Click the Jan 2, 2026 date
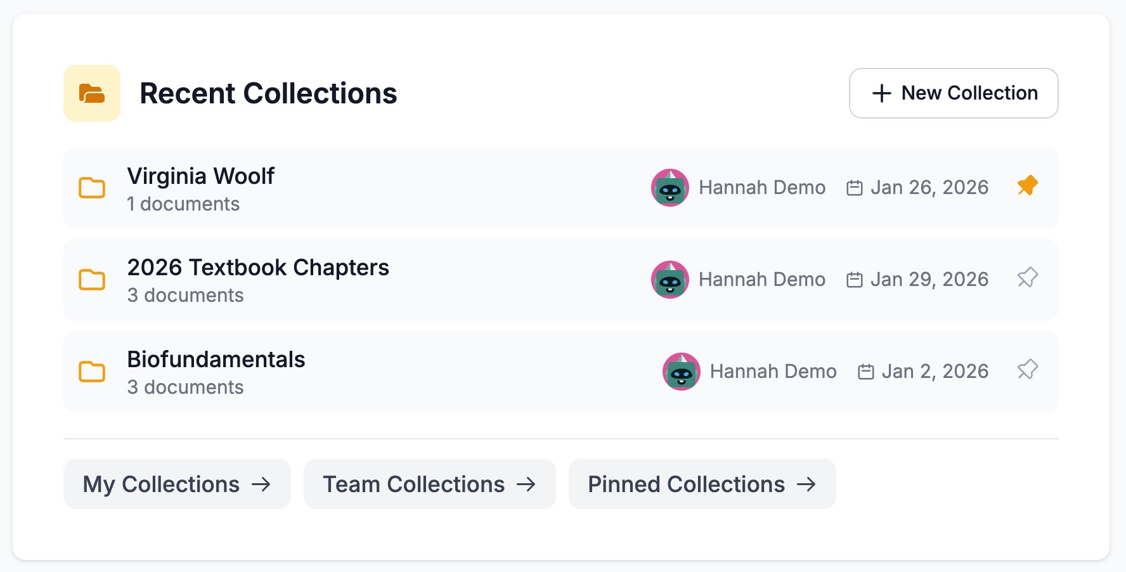The image size is (1126, 572). click(935, 372)
